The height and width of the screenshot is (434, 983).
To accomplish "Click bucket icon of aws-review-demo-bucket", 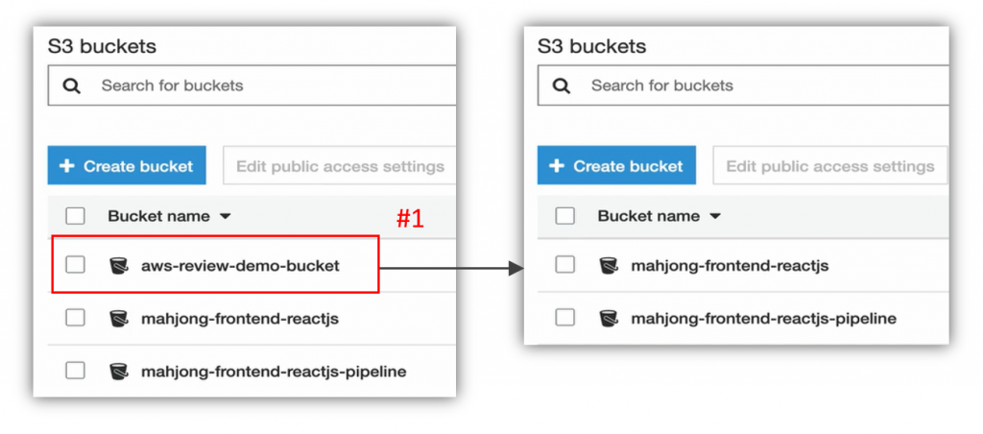I will pyautogui.click(x=119, y=266).
